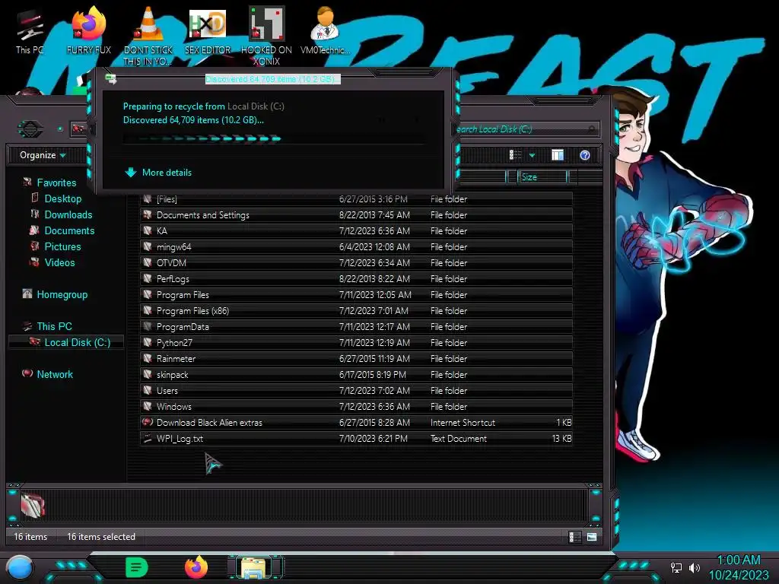This screenshot has width=779, height=584.
Task: Select the Windows folder row
Action: (x=356, y=406)
